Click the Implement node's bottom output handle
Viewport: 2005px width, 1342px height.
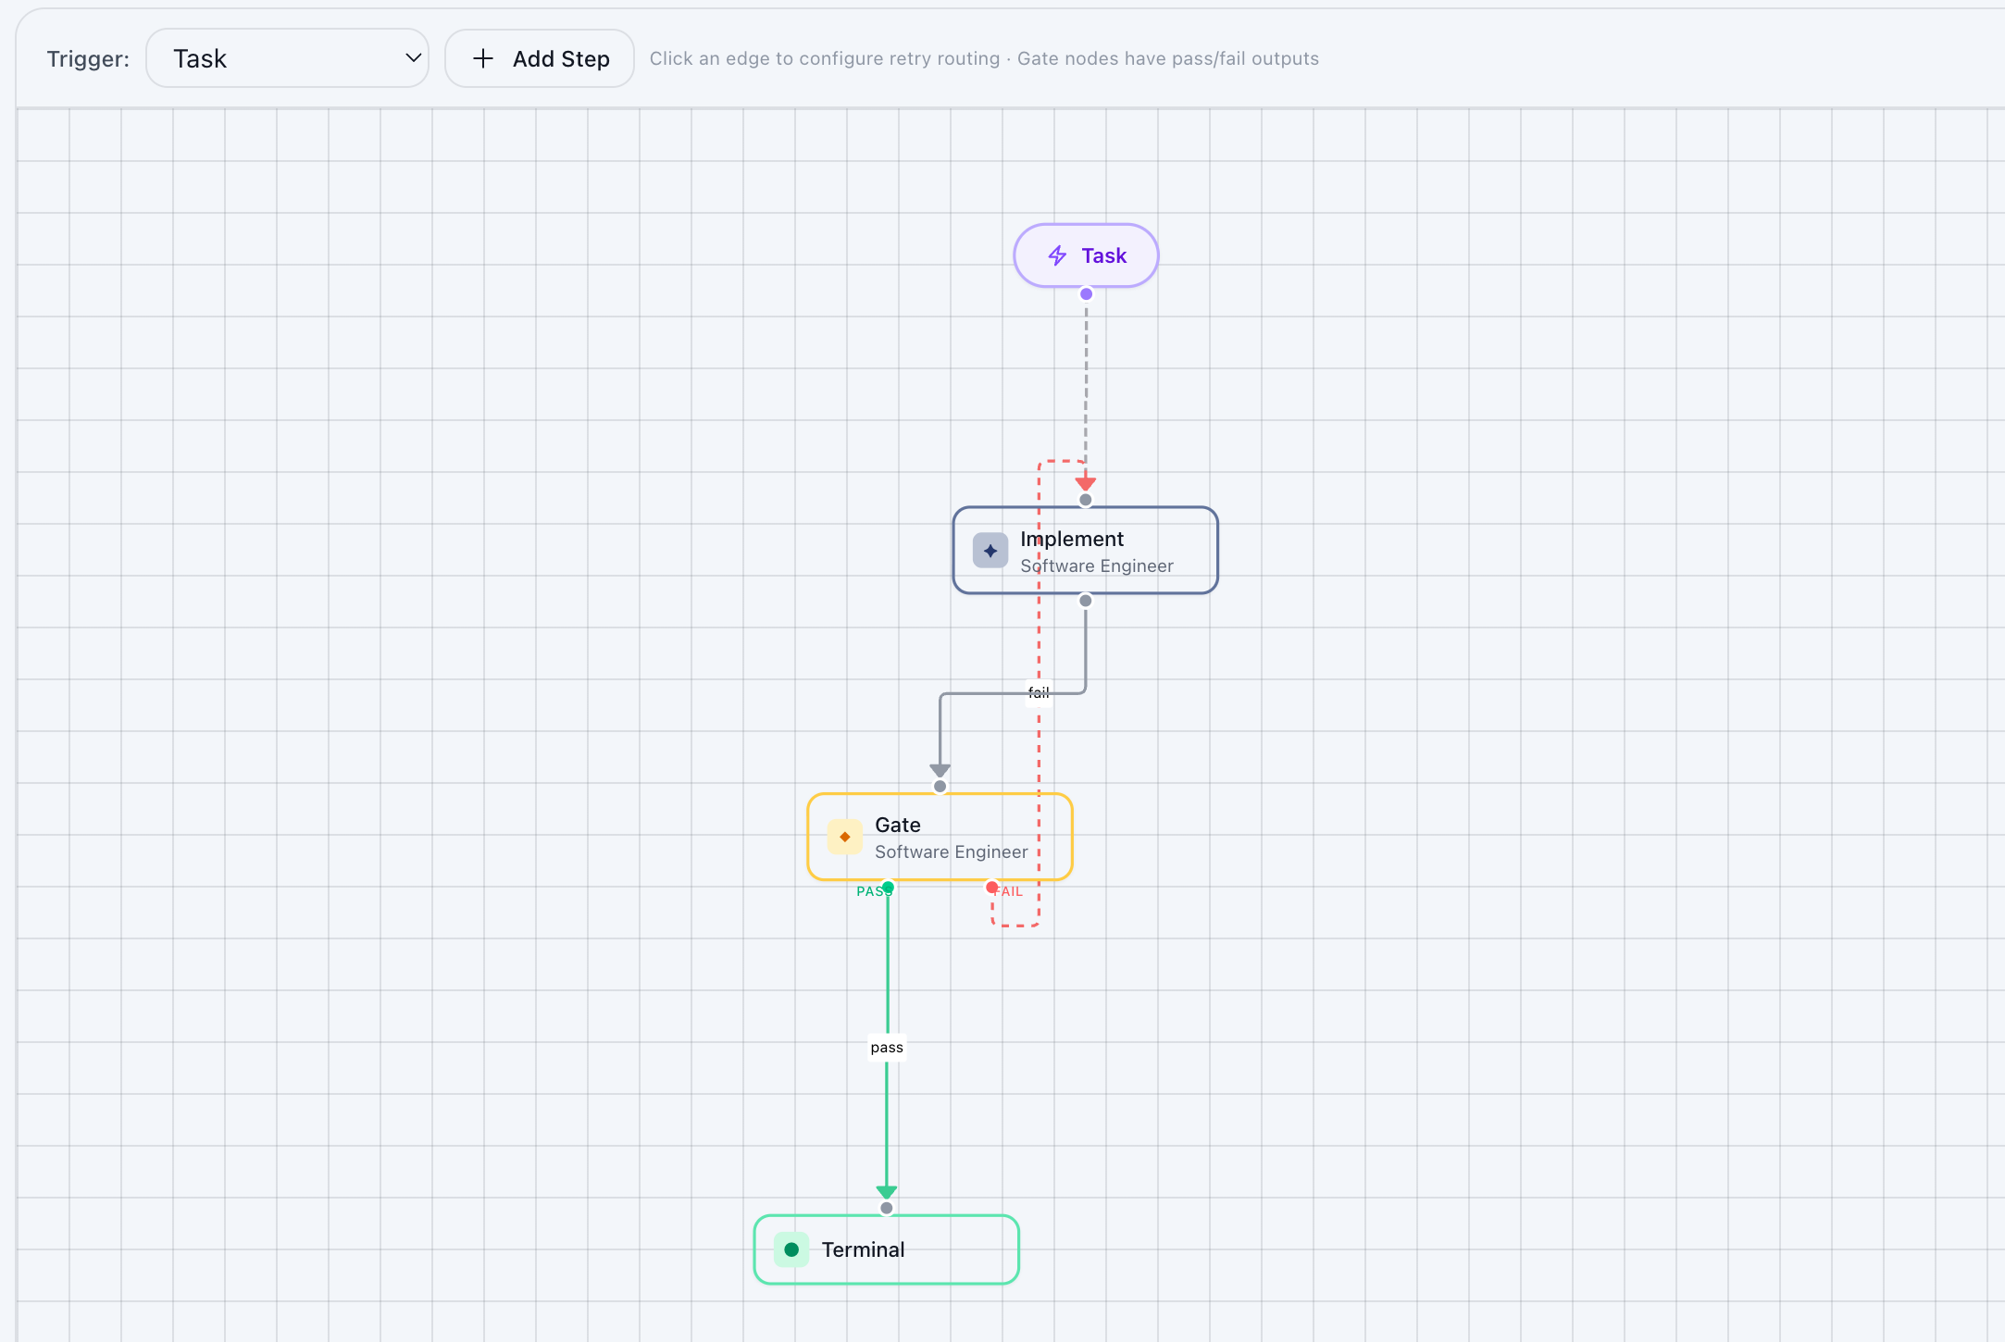pos(1086,601)
